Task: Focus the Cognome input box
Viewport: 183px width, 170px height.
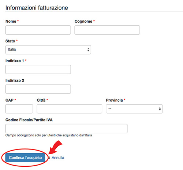Action: coord(107,30)
